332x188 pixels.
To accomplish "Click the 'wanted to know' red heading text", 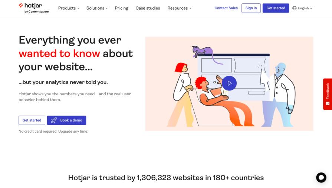I will tap(59, 54).
